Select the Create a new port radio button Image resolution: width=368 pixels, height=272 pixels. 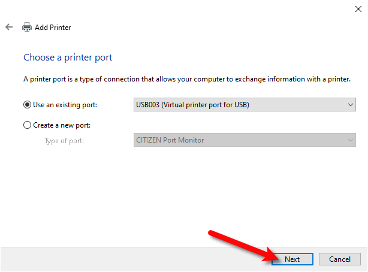(x=27, y=125)
